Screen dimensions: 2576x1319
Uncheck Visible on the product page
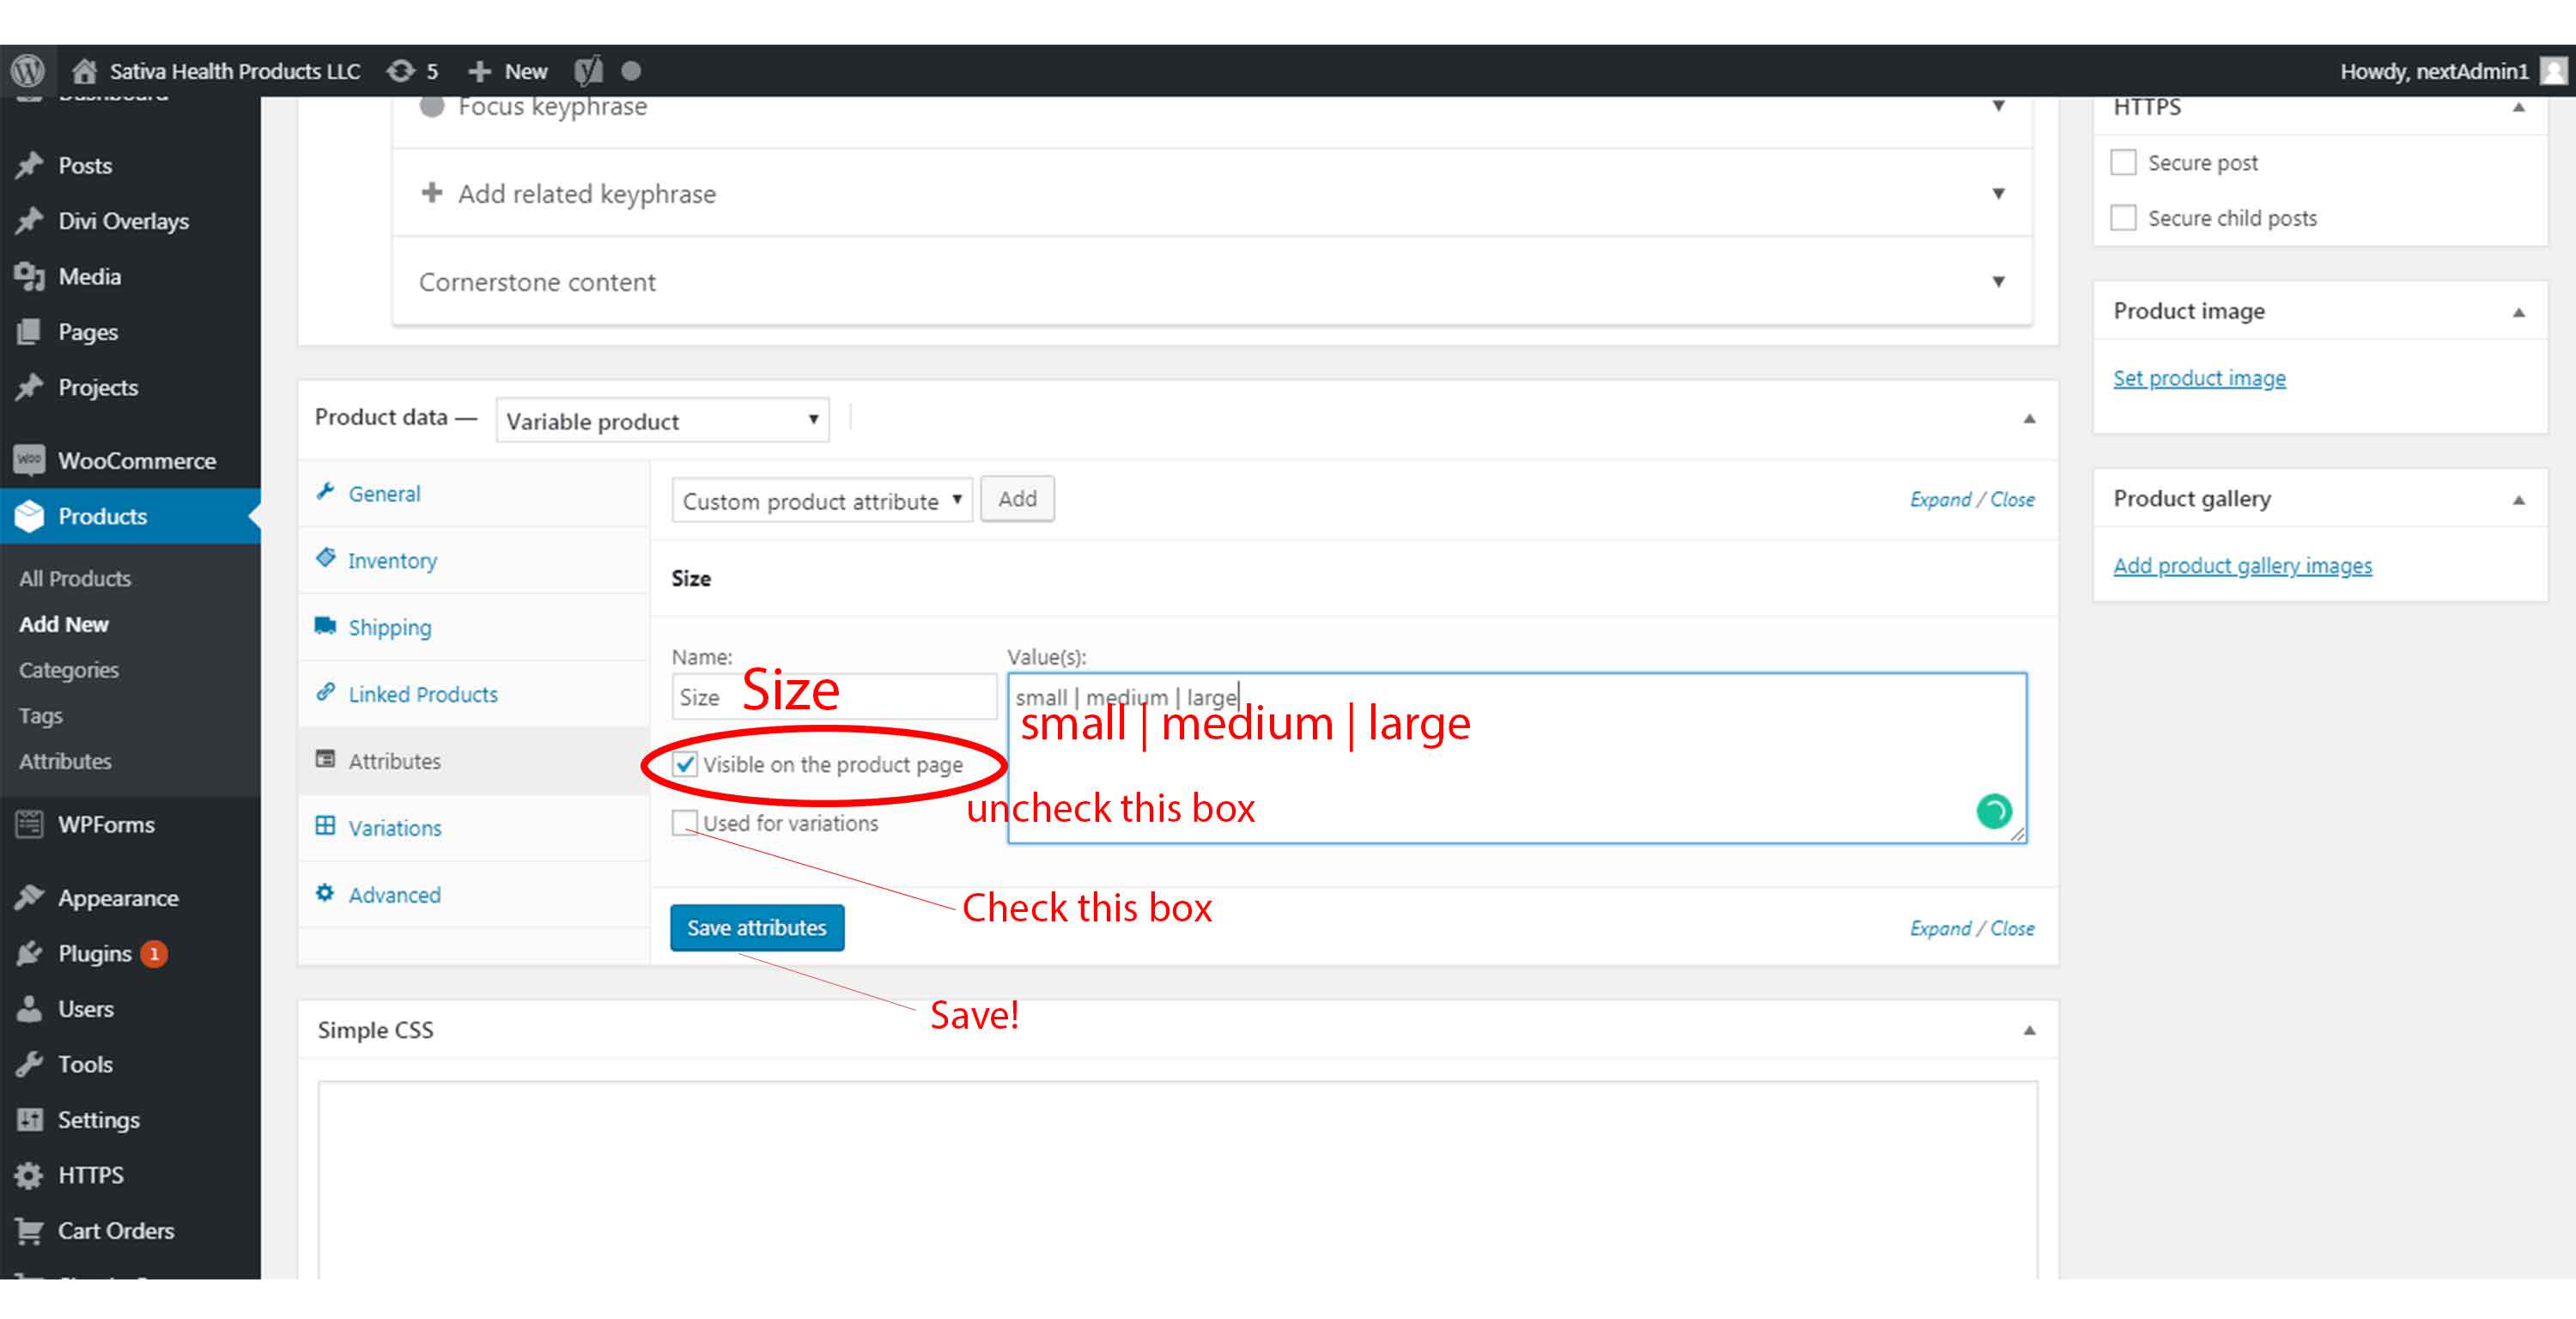click(x=685, y=764)
